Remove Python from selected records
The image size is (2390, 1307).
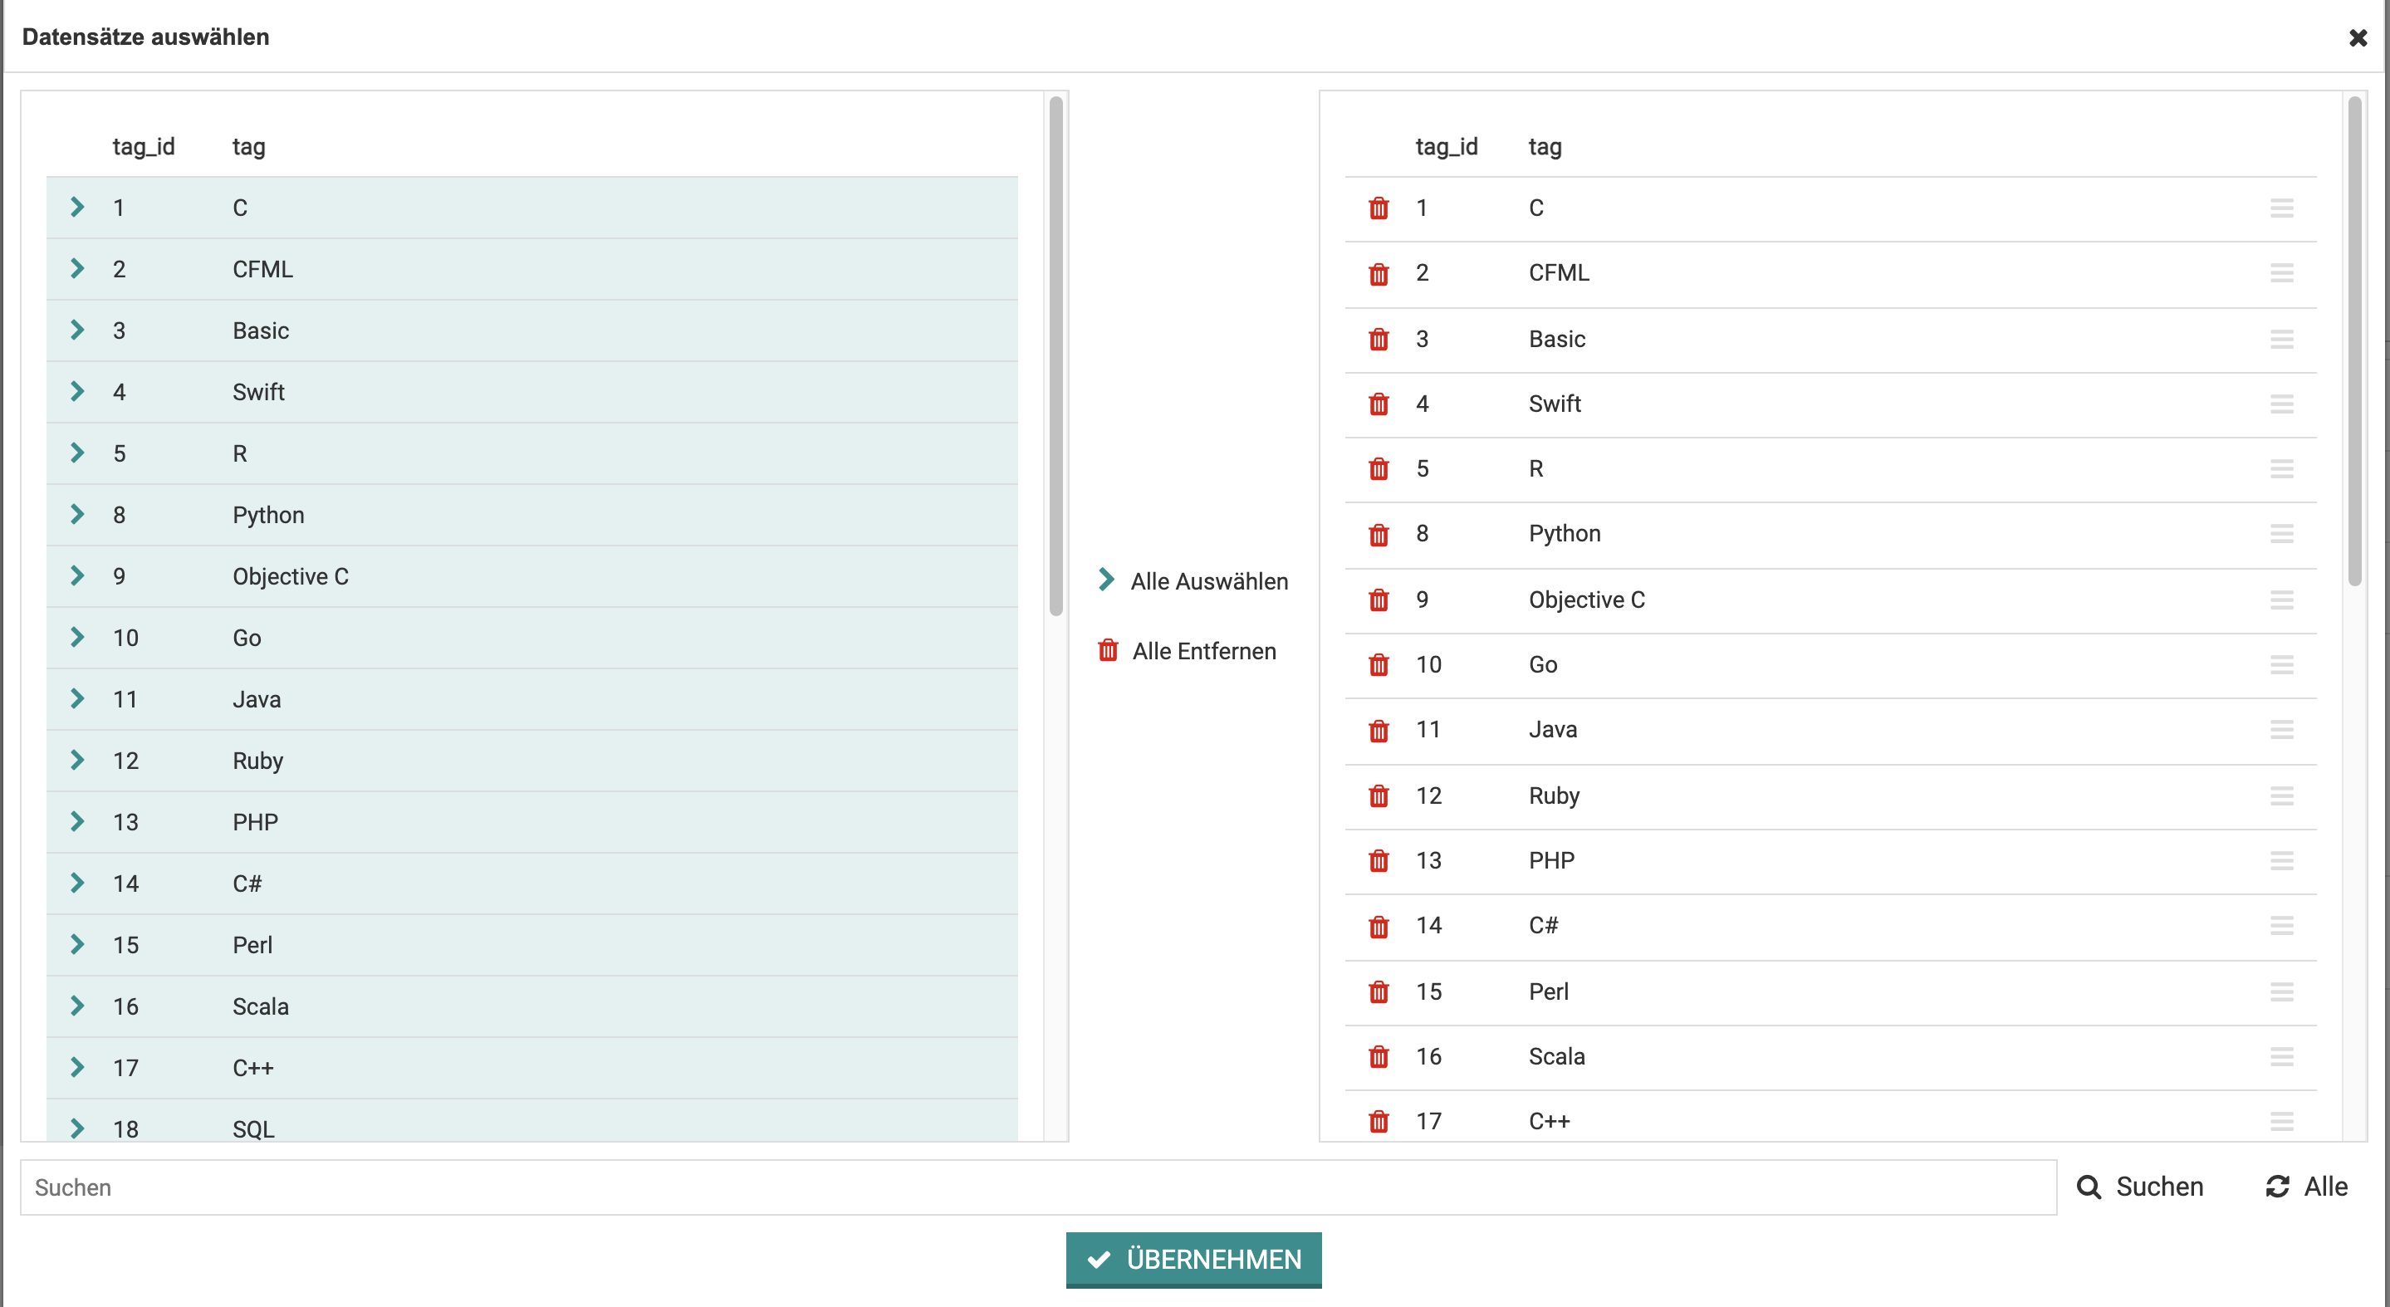pos(1379,534)
